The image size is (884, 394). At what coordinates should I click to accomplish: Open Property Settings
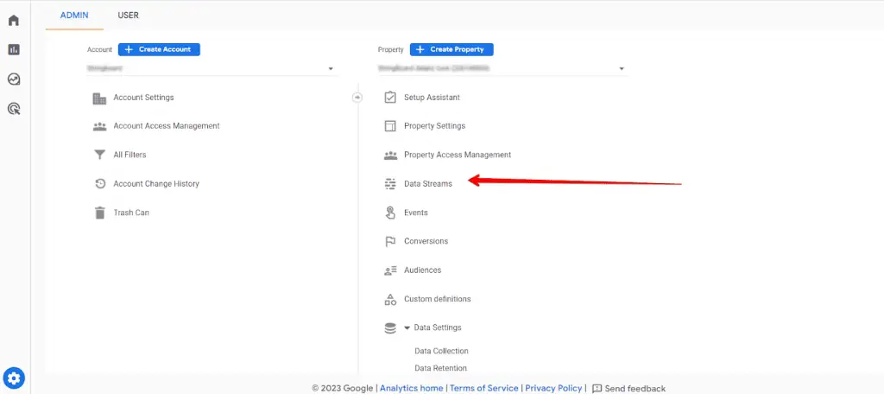coord(435,126)
